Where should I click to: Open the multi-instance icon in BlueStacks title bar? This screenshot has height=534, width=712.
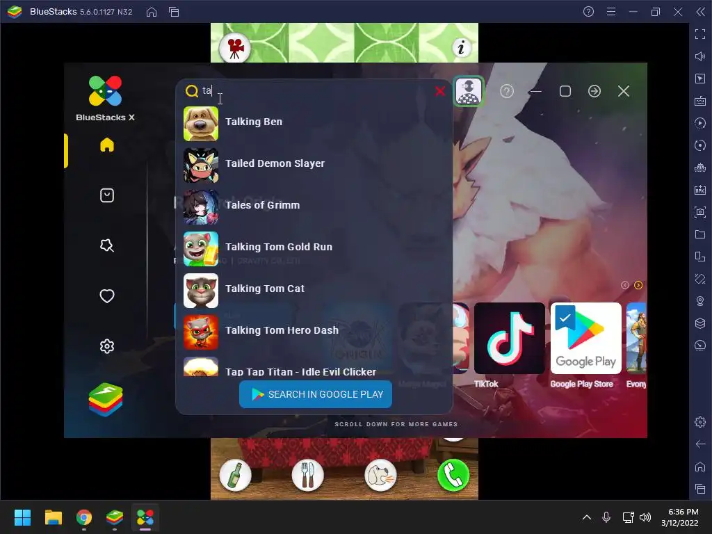[174, 12]
